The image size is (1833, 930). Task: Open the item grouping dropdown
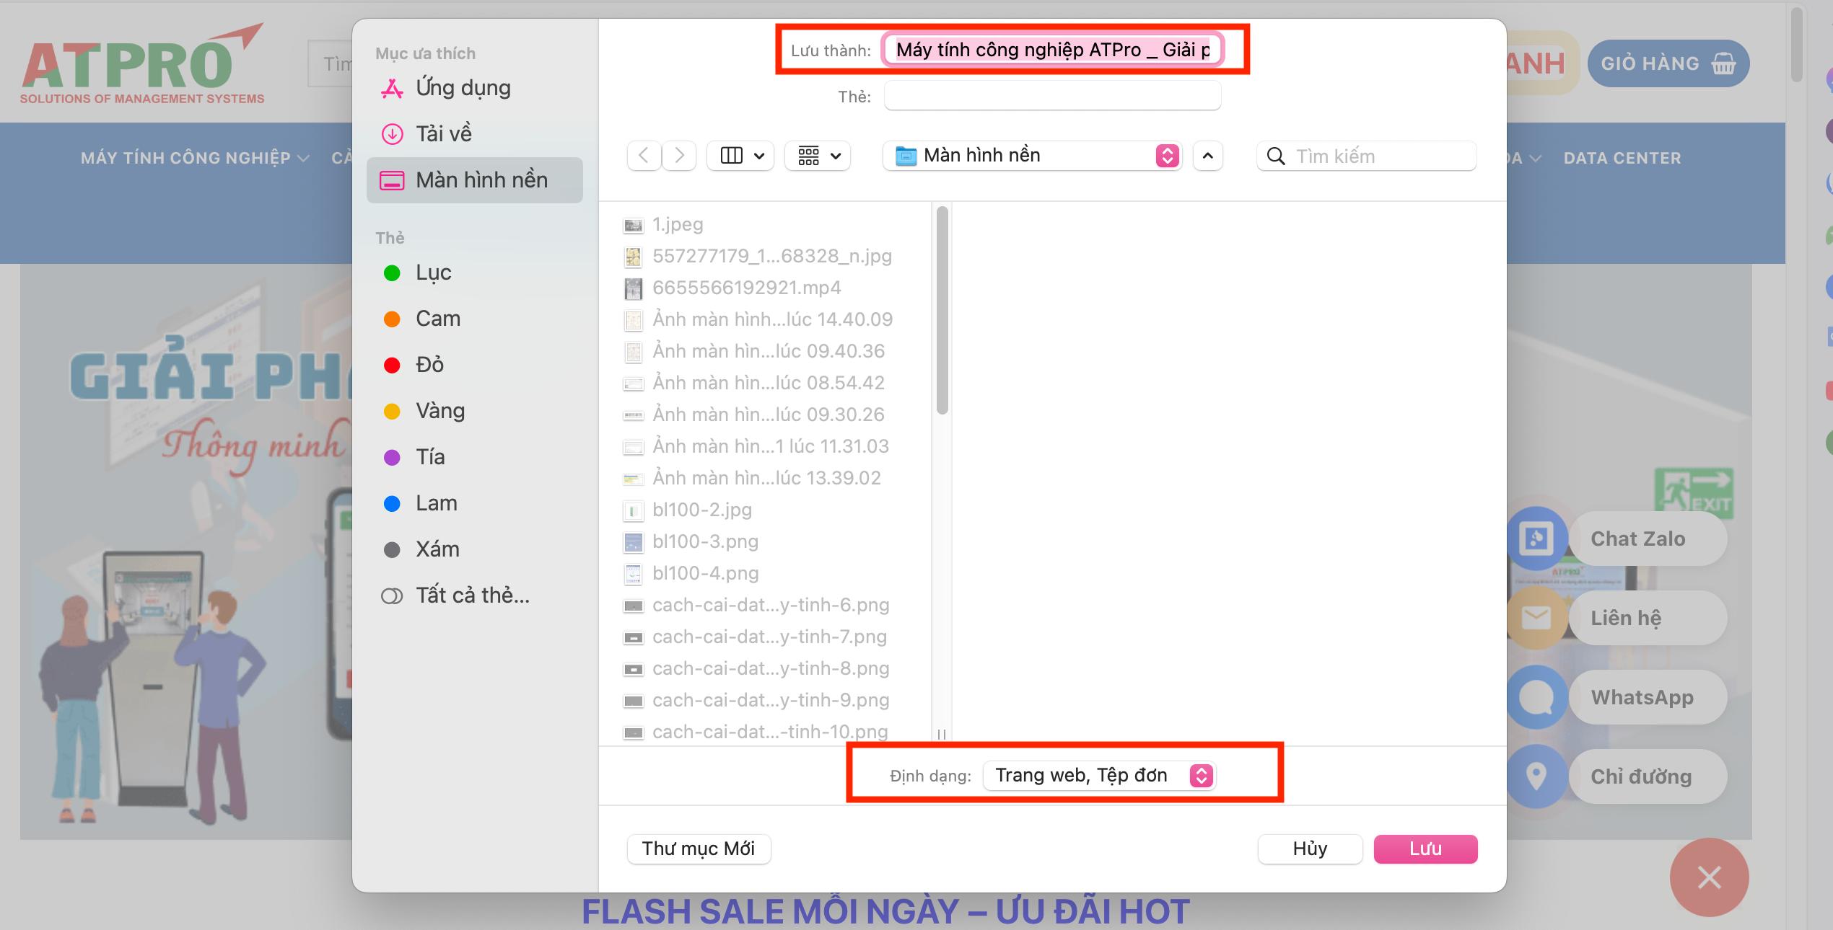[818, 156]
